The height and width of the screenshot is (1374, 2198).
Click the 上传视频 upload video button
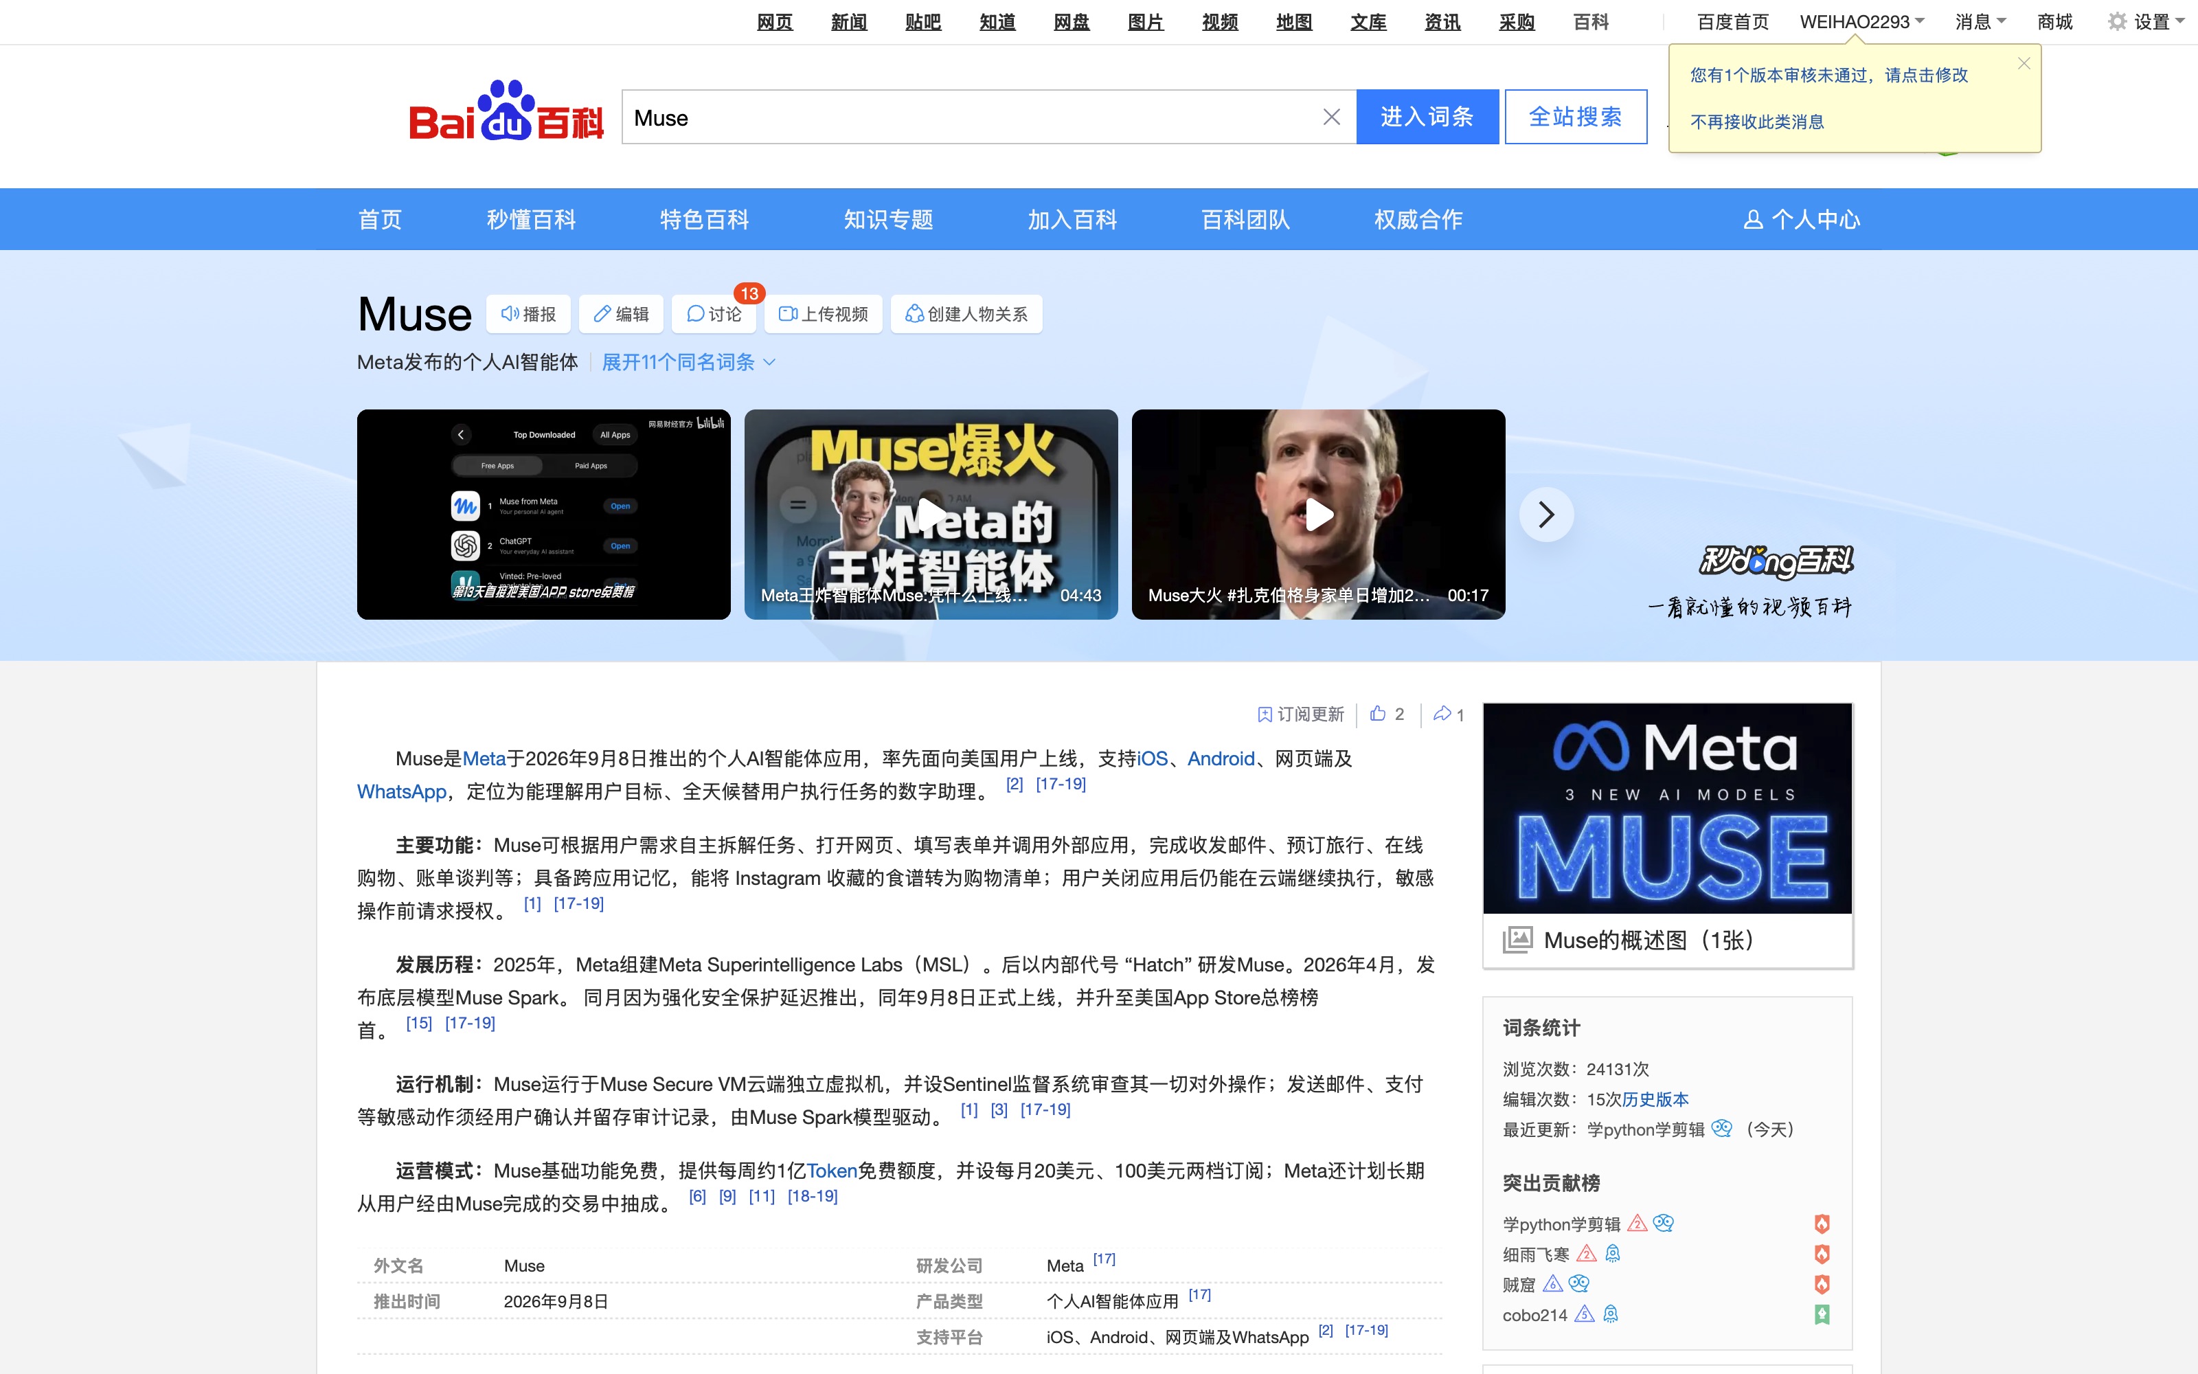pos(824,315)
